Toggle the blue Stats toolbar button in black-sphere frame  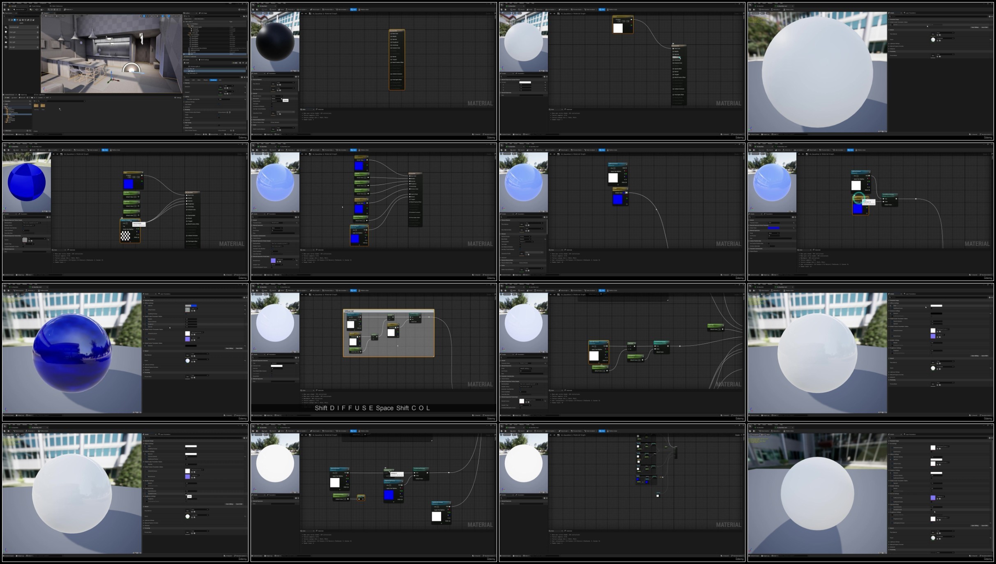tap(353, 9)
